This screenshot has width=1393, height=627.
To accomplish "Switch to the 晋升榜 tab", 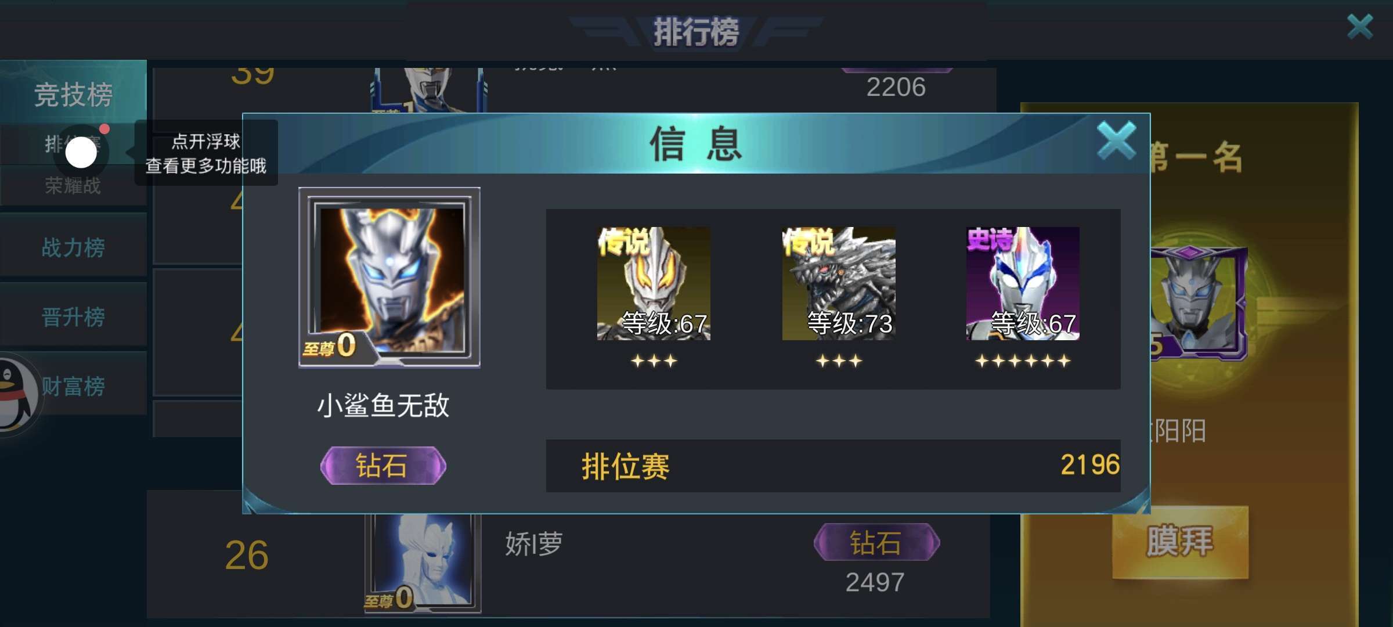I will click(x=73, y=316).
